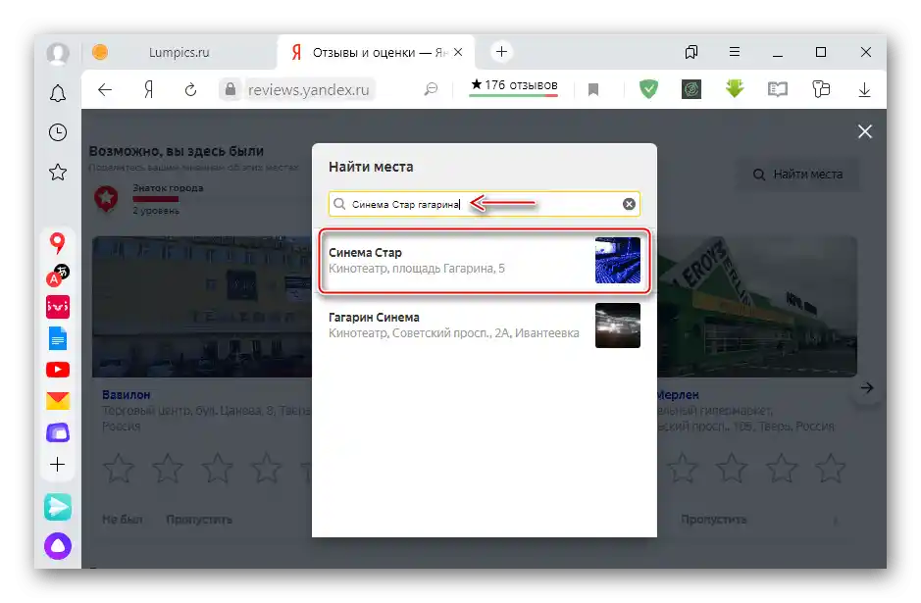This screenshot has height=603, width=921.
Task: Open the SaveFrom green arrow extension
Action: coord(734,89)
